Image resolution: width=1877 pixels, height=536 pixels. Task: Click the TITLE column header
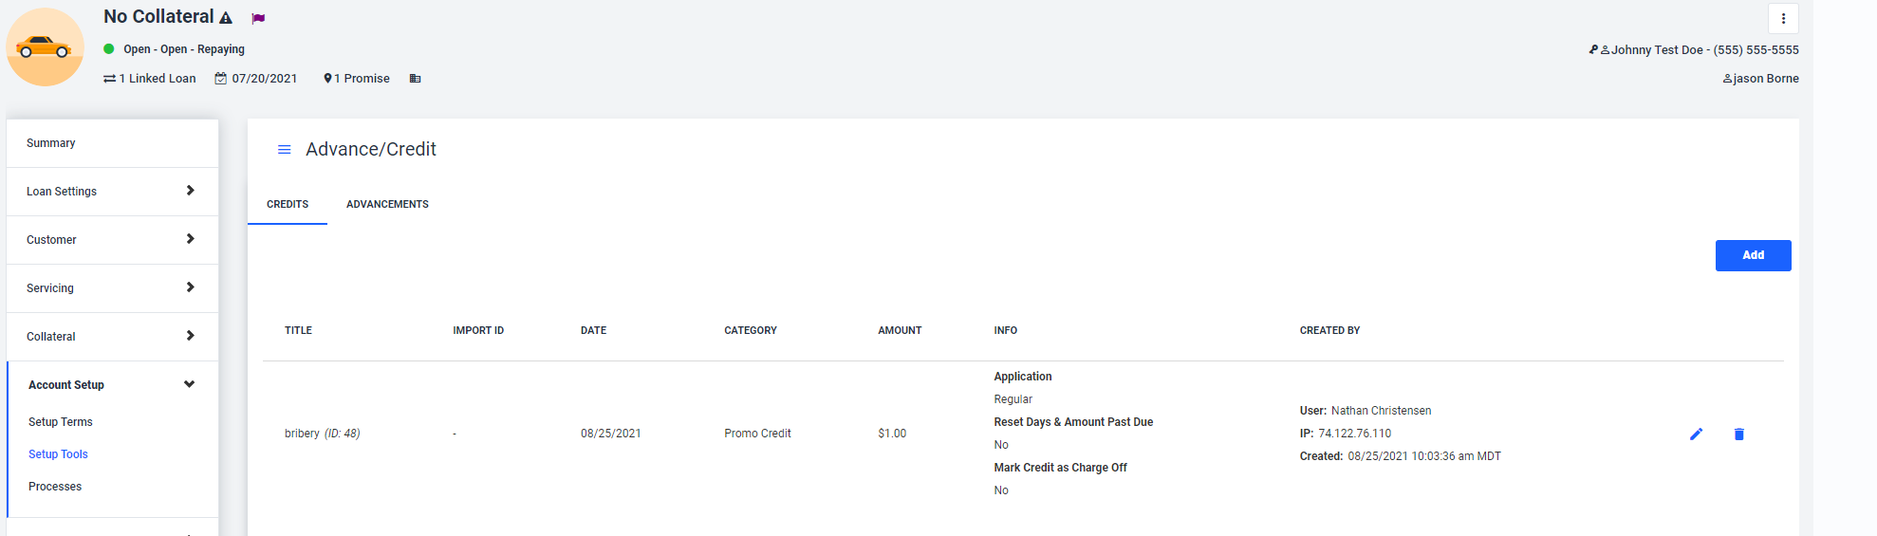[298, 331]
